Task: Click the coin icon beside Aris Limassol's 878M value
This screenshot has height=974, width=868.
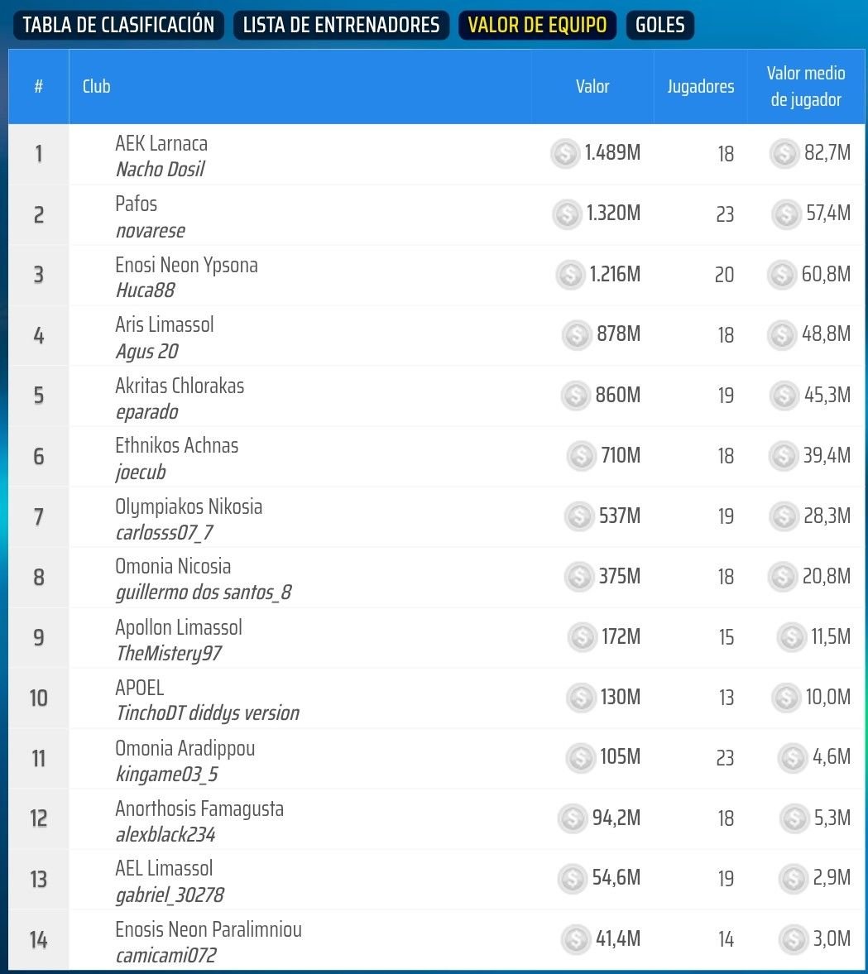Action: click(577, 334)
